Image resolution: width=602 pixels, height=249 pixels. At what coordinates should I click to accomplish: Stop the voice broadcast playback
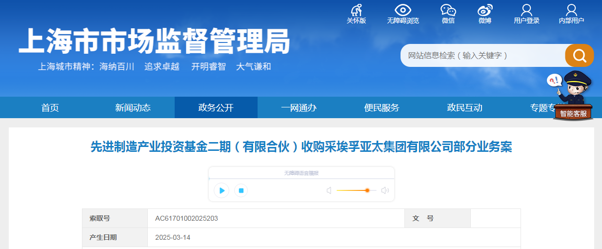(241, 190)
